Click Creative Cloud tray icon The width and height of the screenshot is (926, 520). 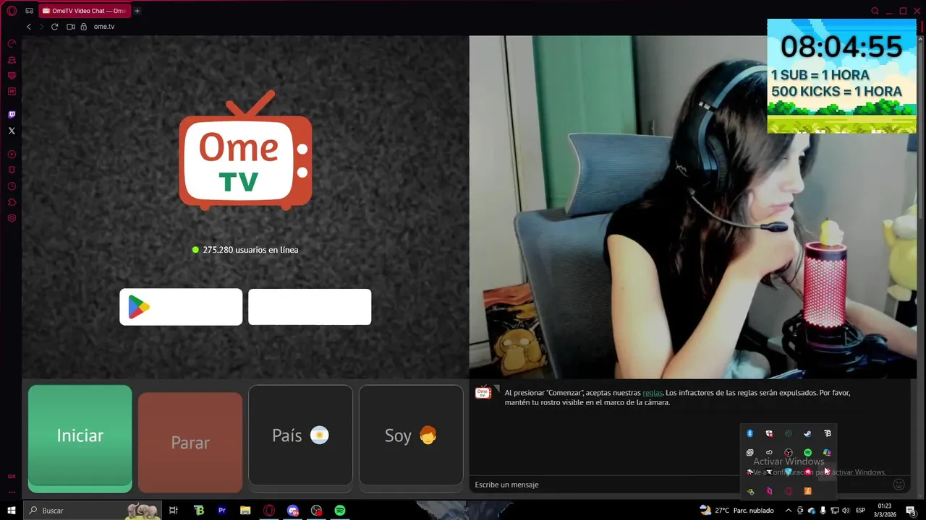769,453
